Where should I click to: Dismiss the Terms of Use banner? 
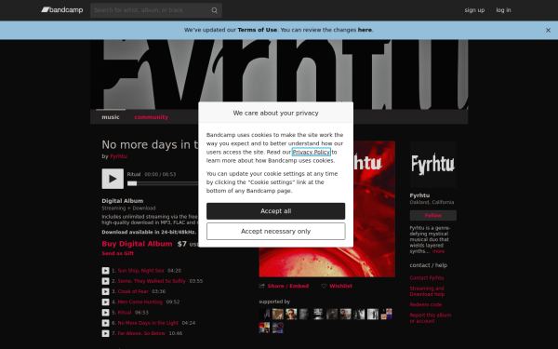pyautogui.click(x=548, y=31)
